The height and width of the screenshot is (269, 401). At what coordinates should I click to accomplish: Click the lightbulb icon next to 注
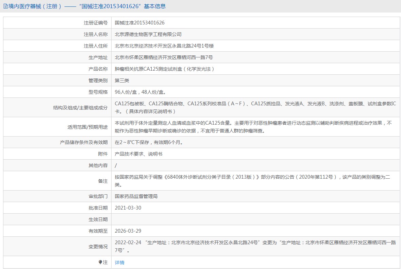point(100,262)
